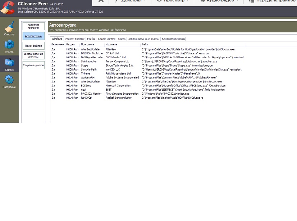Screen dimensions: 297x221
Task: Switch to the Internet Explorer tab
Action: (x=74, y=39)
